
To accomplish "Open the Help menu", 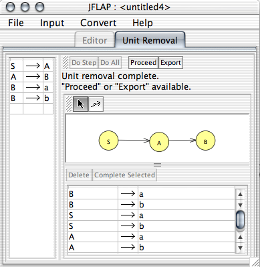I will coord(142,23).
